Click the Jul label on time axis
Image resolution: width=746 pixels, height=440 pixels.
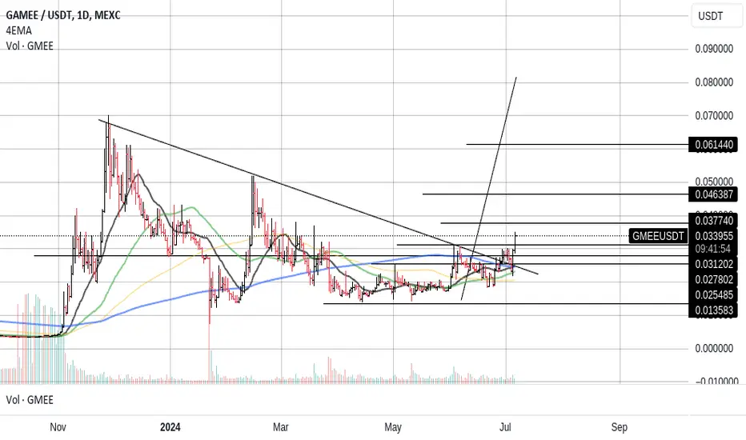(x=505, y=427)
